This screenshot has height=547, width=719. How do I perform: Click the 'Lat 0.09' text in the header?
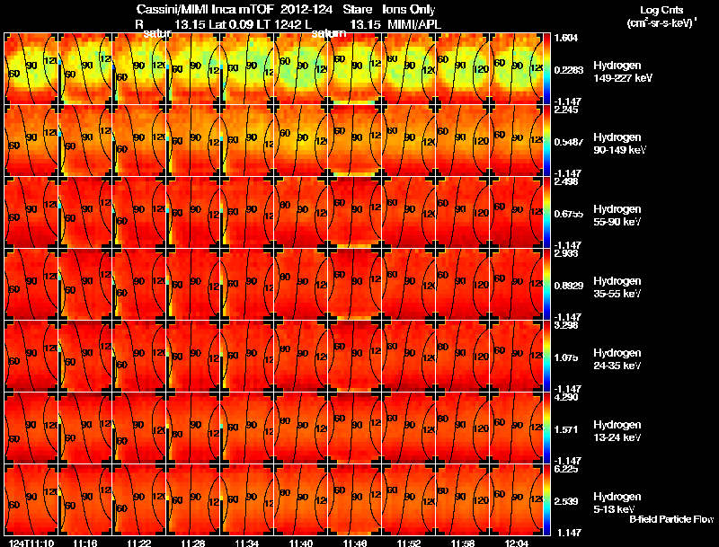(232, 24)
